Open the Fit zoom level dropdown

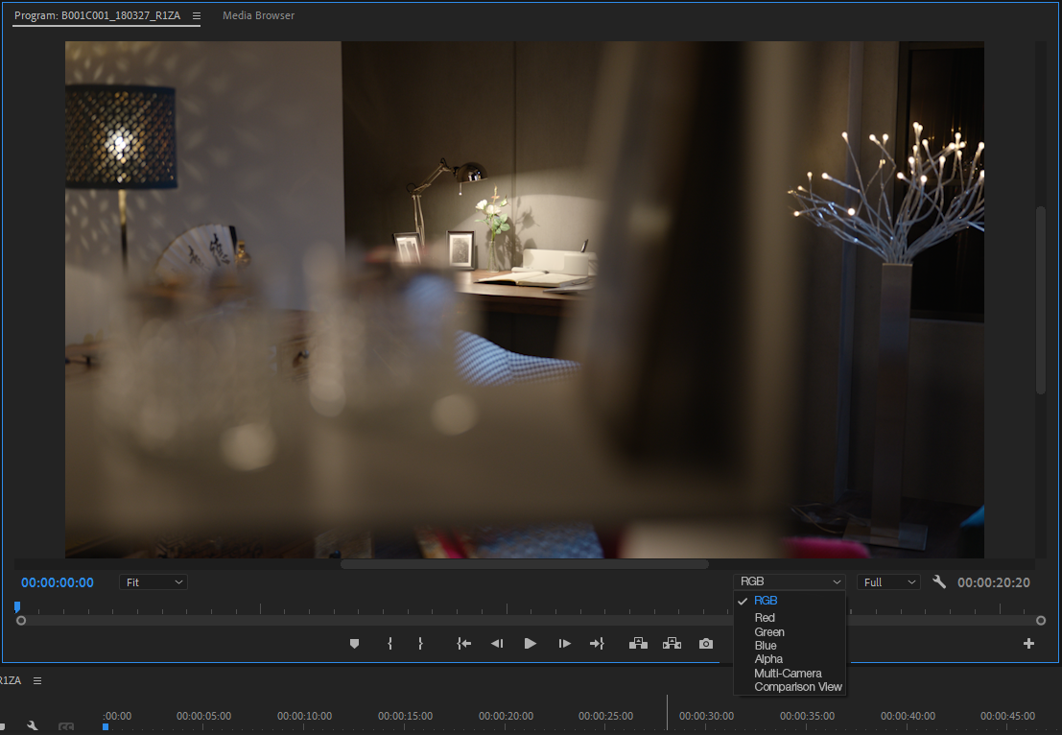coord(153,581)
